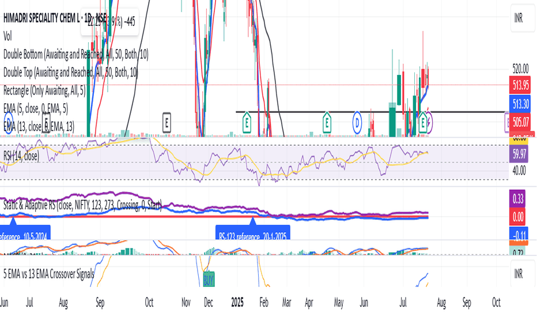Click the purple lightning bolt event marker
The image size is (537, 317).
(x=429, y=122)
